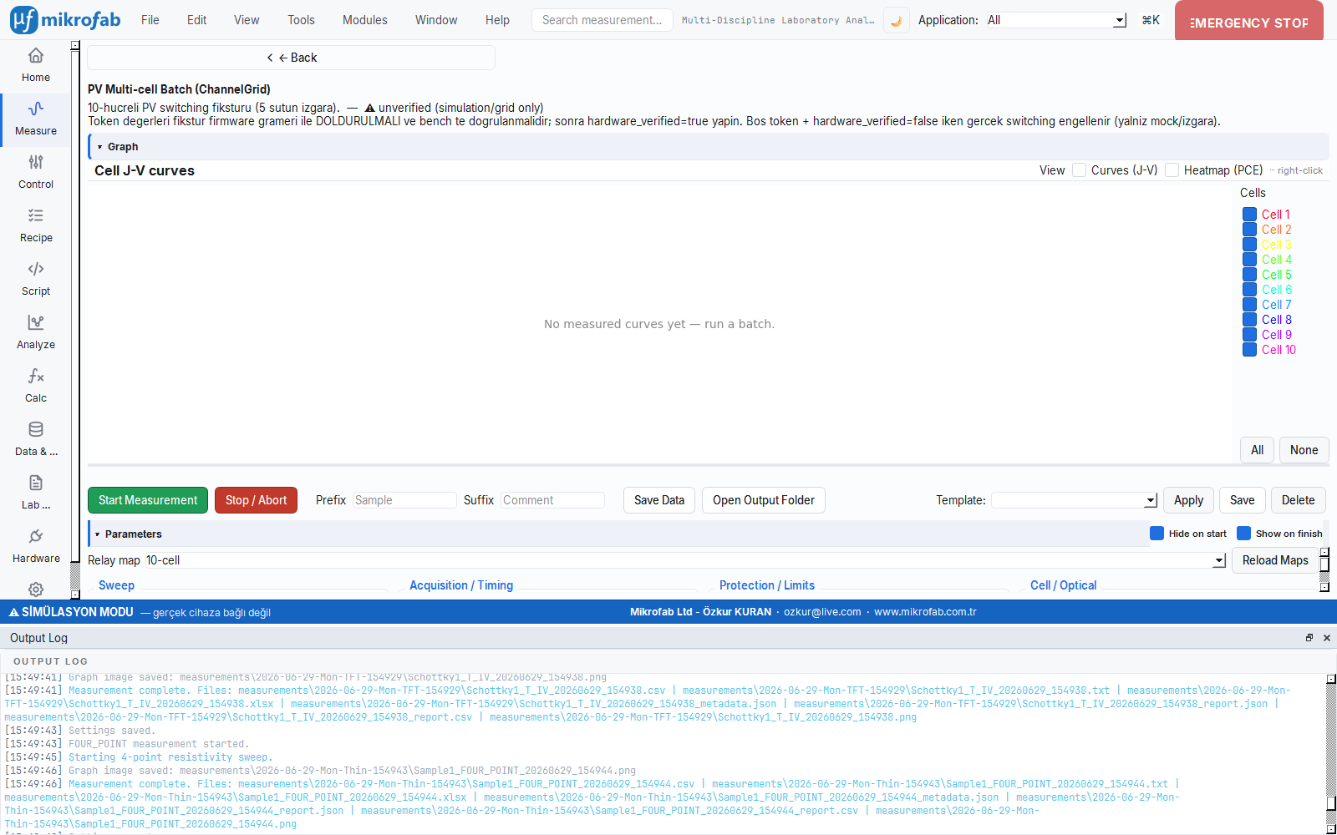Delete the selected template

point(1299,500)
